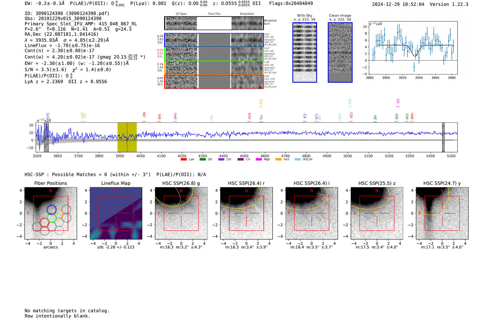This screenshot has height=335, width=493.
Task: Click the m:17.1 re:3.5" s:4.0" caption
Action: pyautogui.click(x=442, y=247)
